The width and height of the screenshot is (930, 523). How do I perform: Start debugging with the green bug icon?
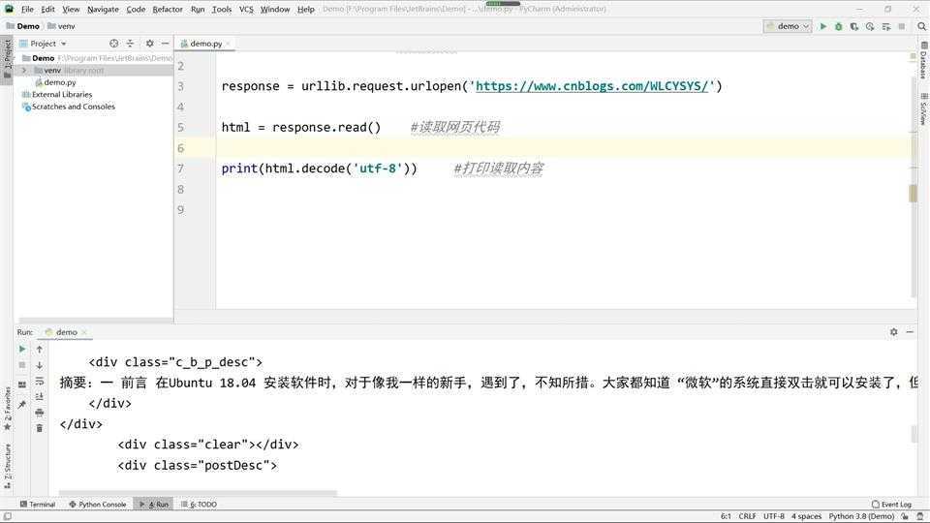pos(839,26)
